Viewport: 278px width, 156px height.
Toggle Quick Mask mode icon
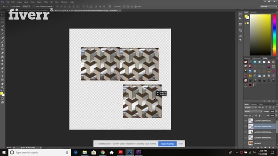(2, 99)
